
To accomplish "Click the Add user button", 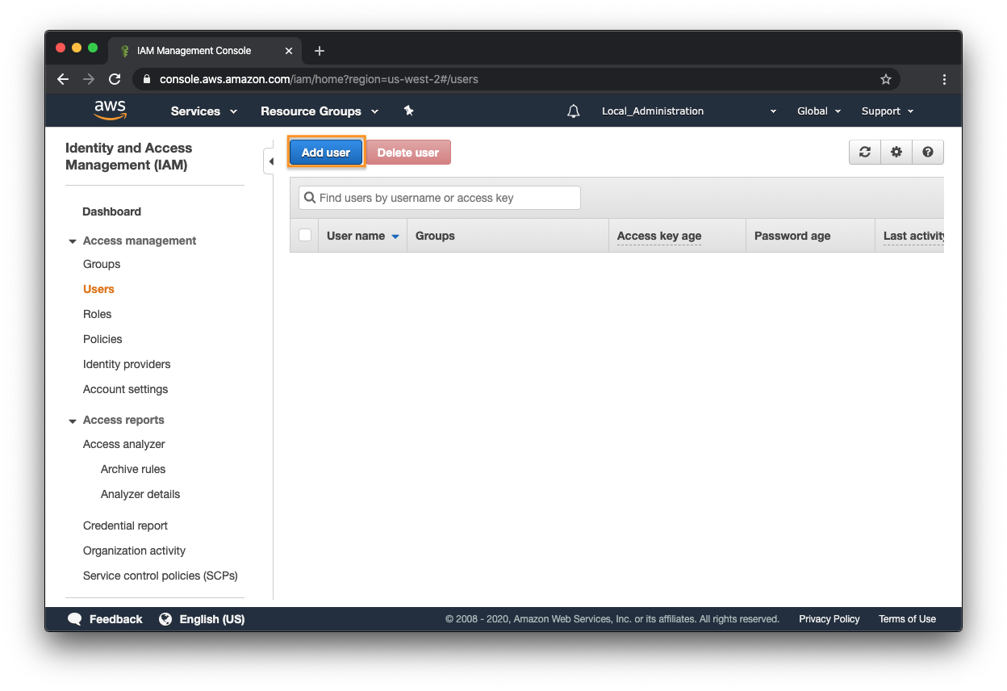I will 326,153.
